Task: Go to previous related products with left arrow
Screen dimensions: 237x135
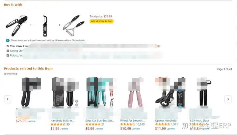Action: pos(8,99)
